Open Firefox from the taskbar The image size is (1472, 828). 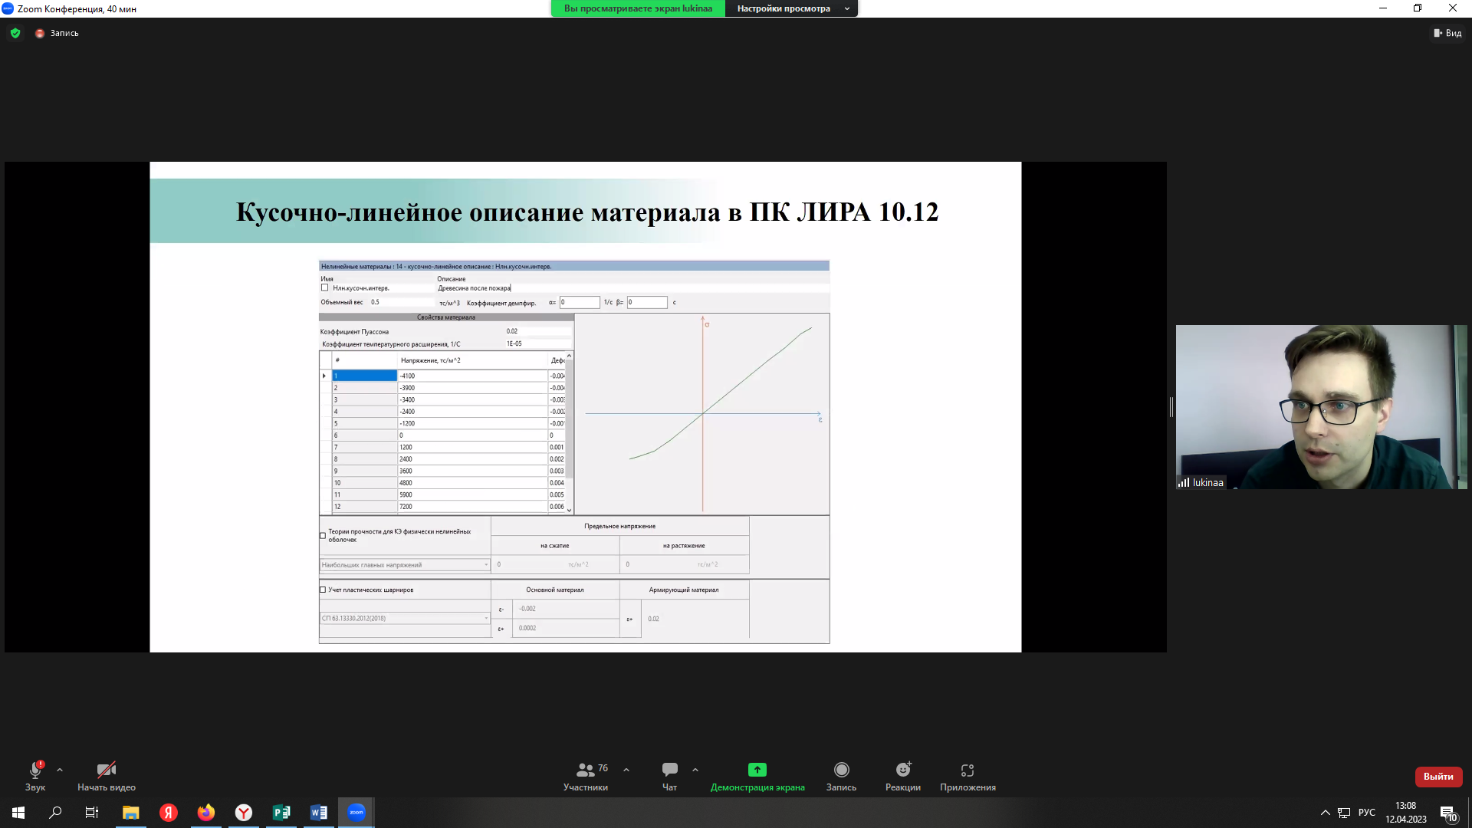(x=205, y=813)
